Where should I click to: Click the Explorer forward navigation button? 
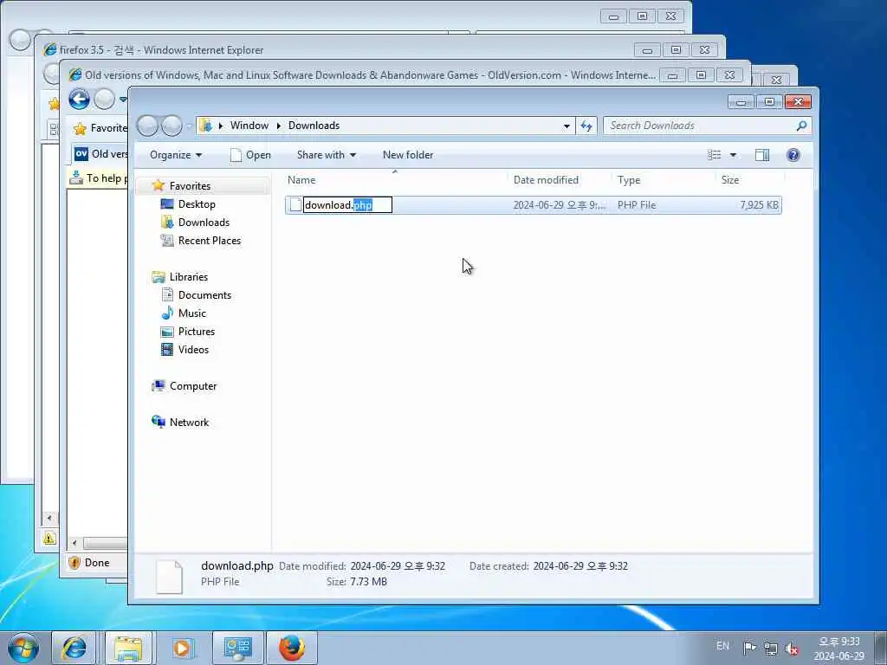(172, 126)
